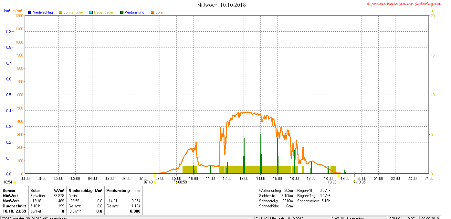Click the evaporation max time '14:01'

[x=113, y=201]
